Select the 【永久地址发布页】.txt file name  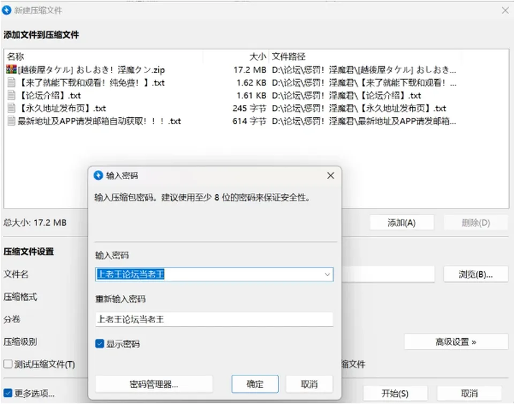[62, 108]
